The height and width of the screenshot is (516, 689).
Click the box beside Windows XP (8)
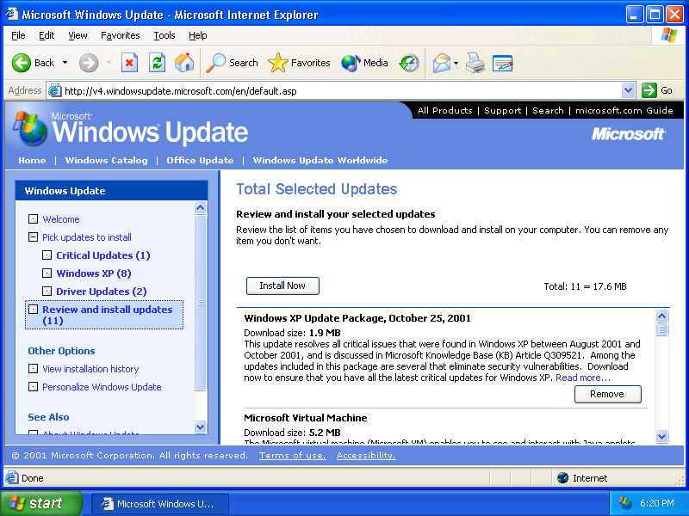(x=47, y=273)
